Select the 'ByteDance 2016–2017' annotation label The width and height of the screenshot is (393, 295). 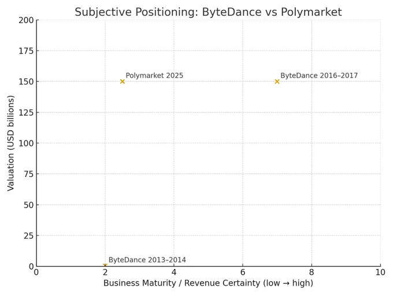point(319,76)
